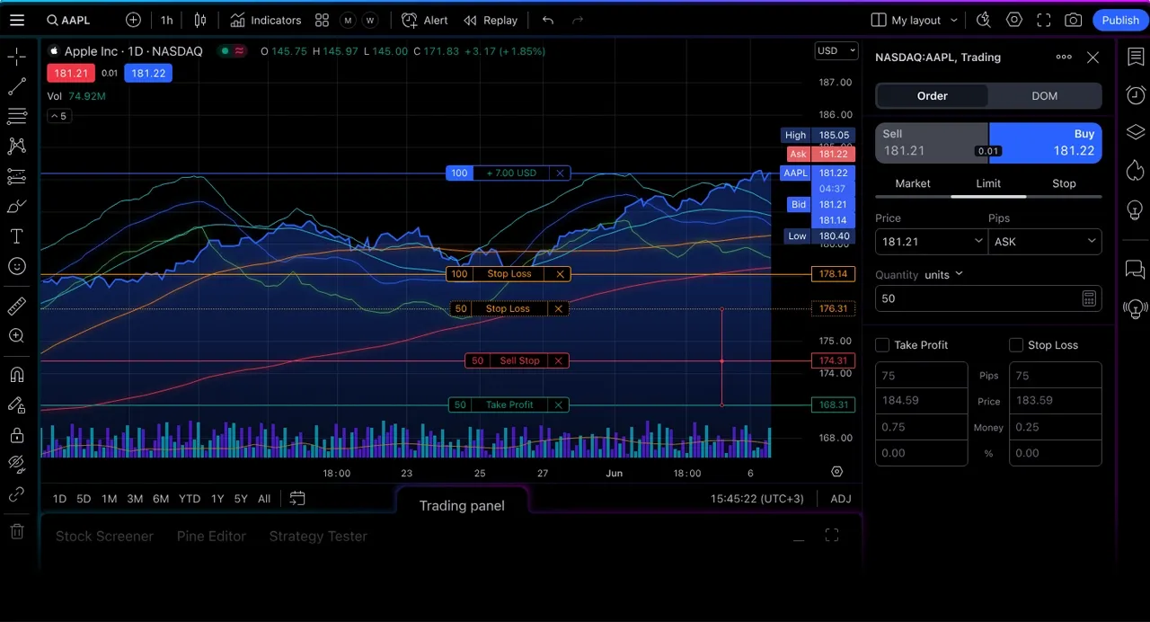1150x622 pixels.
Task: Select the ruler measure tool
Action: point(16,307)
